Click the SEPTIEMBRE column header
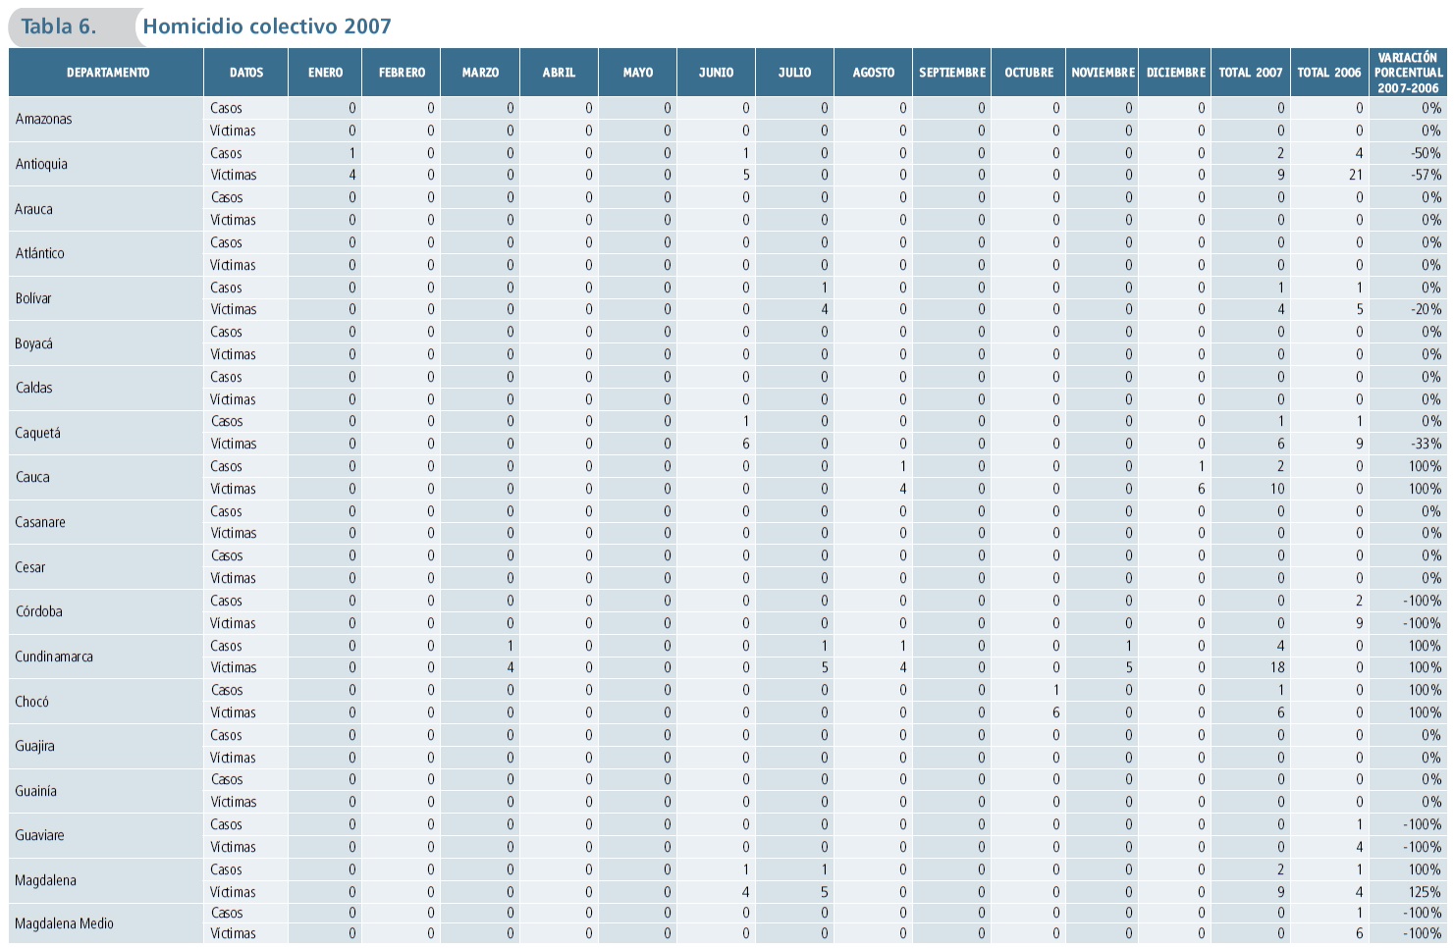Image resolution: width=1454 pixels, height=948 pixels. [x=951, y=73]
